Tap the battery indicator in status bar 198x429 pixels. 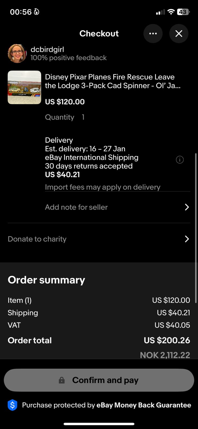[x=183, y=12]
